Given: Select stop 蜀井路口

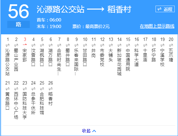Looking at the screenshot, I should (68, 57).
